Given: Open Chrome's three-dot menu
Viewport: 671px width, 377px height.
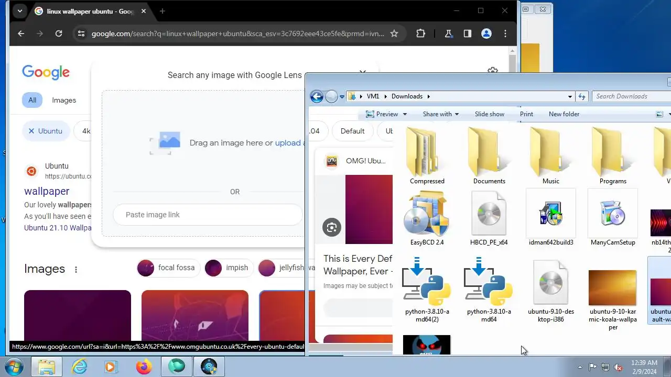Looking at the screenshot, I should point(505,34).
